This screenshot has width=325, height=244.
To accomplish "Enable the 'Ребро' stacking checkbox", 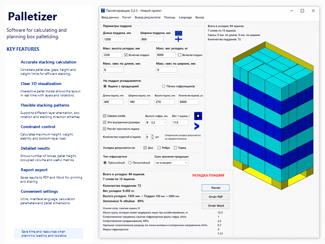I will (159, 148).
